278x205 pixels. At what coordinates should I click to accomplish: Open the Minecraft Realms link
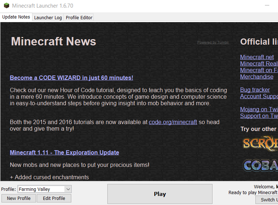click(259, 63)
